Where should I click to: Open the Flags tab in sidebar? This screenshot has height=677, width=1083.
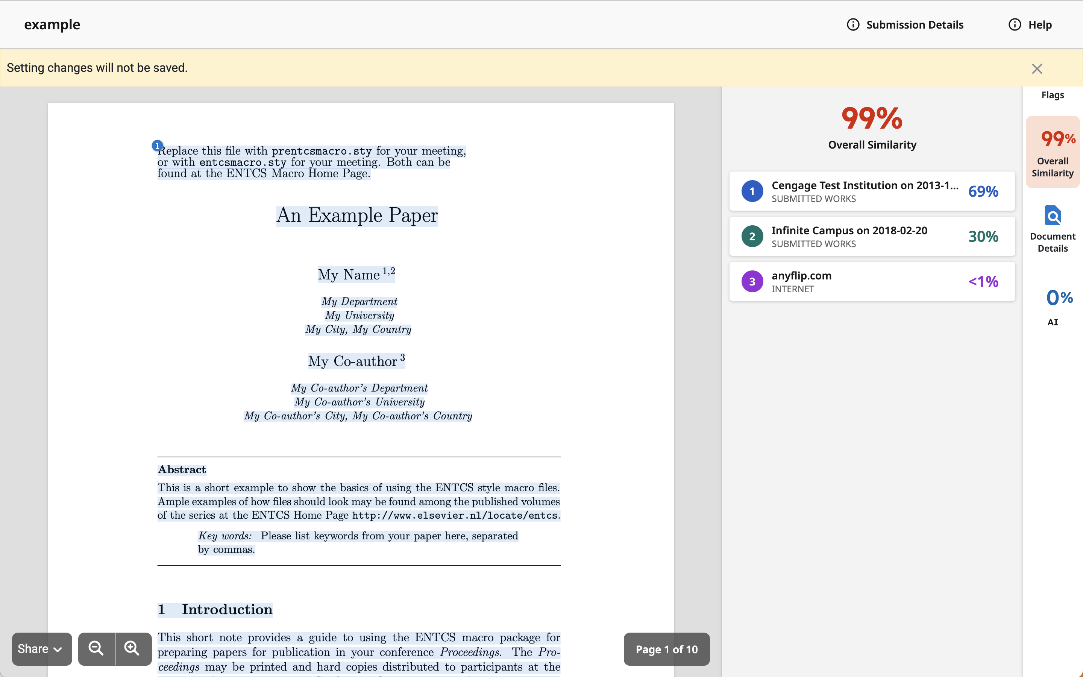coord(1052,95)
